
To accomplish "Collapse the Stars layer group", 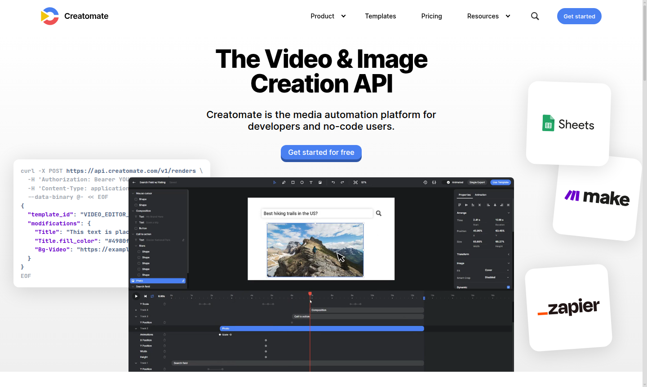I will tap(136, 246).
